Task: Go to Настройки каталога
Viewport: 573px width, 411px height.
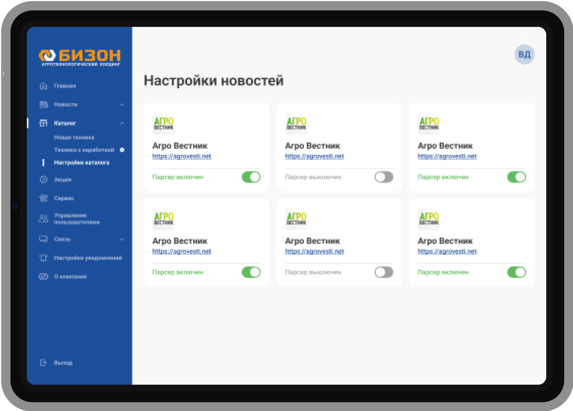Action: (82, 163)
